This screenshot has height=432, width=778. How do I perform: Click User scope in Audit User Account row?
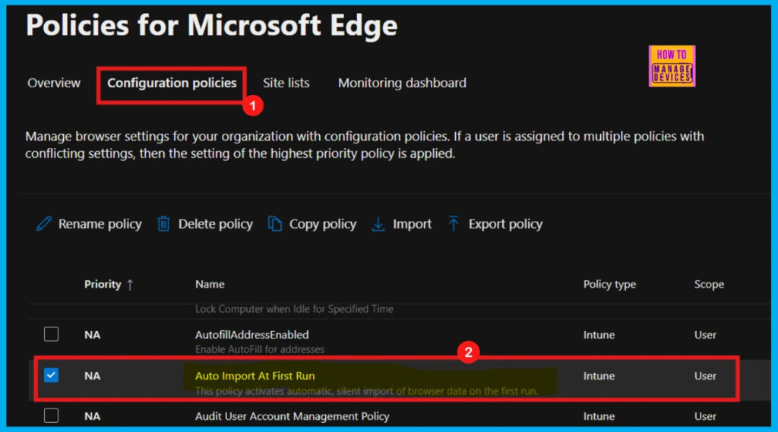(x=705, y=416)
